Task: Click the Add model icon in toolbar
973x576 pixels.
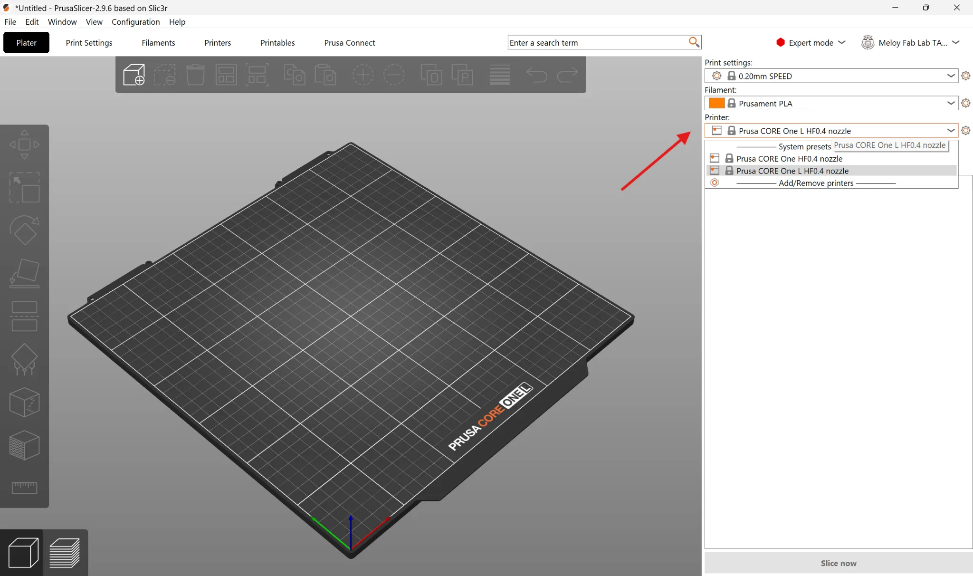Action: pyautogui.click(x=134, y=75)
